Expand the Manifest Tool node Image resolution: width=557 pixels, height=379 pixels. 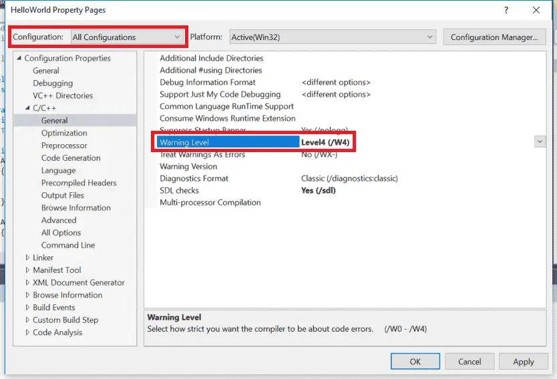[x=28, y=270]
